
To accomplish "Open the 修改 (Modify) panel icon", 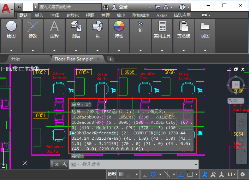I will click(33, 26).
